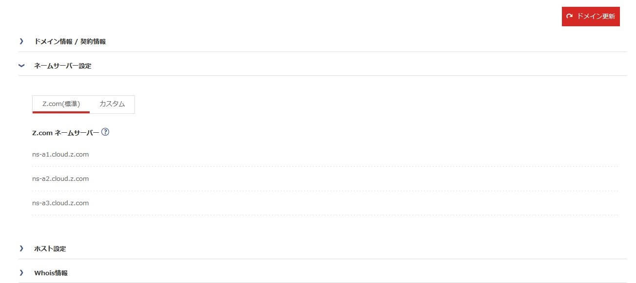Click the ドメイン情報 / 契約情報 heading text
The image size is (636, 283).
coord(70,42)
